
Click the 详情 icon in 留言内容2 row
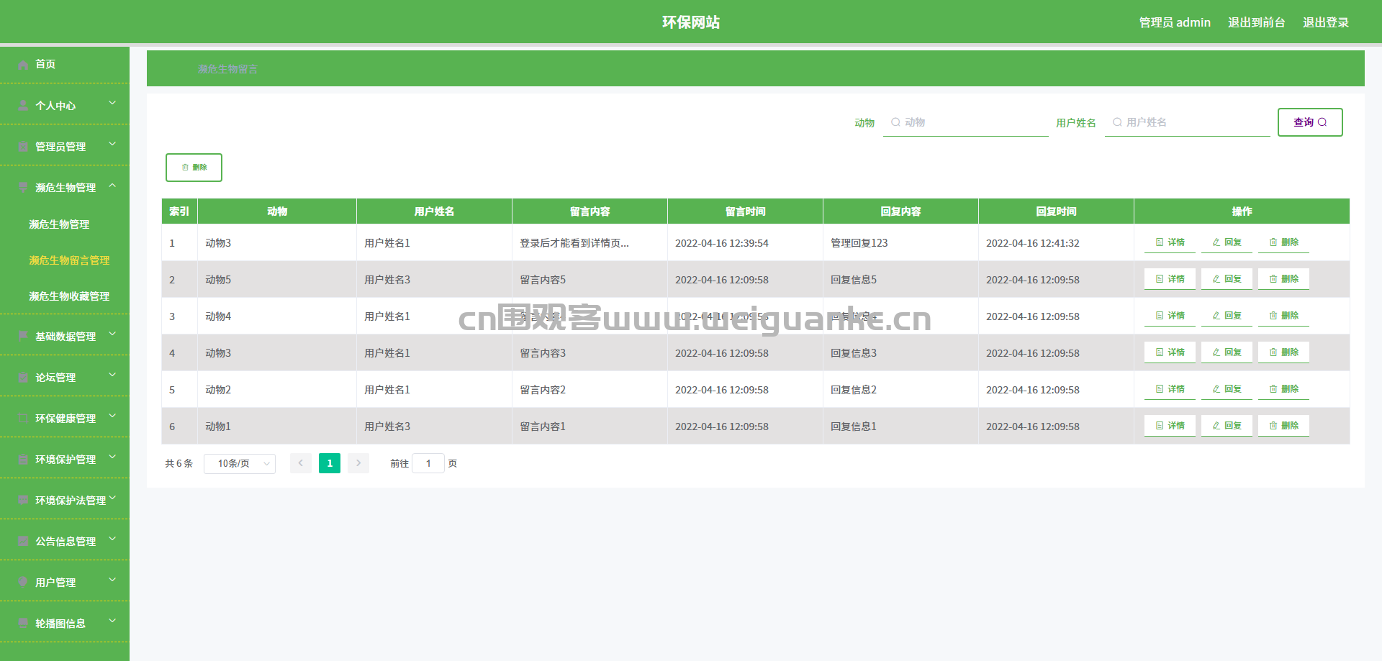pyautogui.click(x=1160, y=389)
